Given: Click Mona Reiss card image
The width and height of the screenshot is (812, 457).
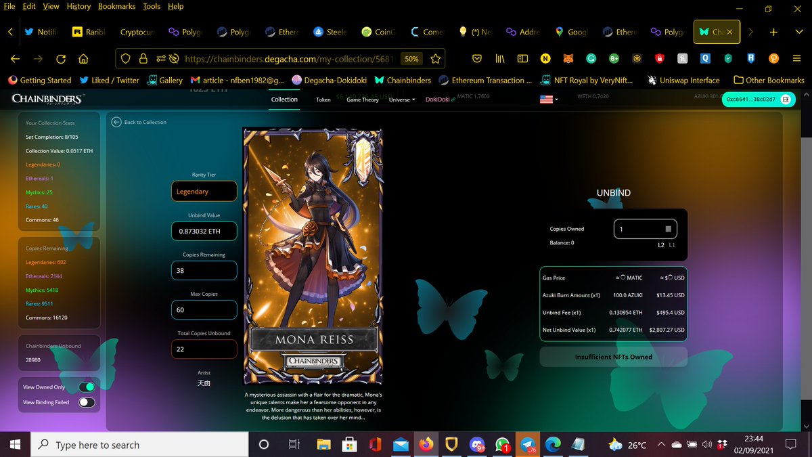Looking at the screenshot, I should tap(313, 257).
